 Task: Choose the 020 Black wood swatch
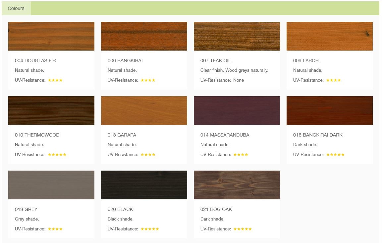click(144, 185)
